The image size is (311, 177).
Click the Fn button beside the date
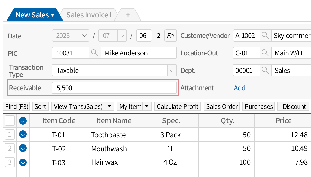tap(170, 36)
